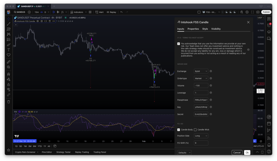Activate the zoom-in magnifier tool

coord(9,67)
